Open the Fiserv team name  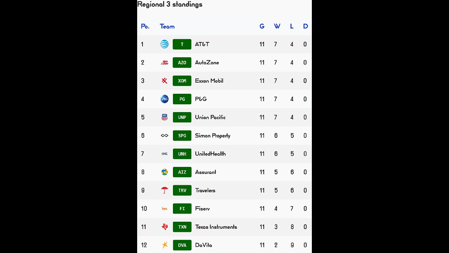[x=202, y=209]
